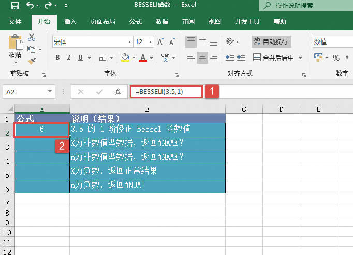Click the Insert Function fx icon
The image size is (353, 255).
pyautogui.click(x=118, y=92)
